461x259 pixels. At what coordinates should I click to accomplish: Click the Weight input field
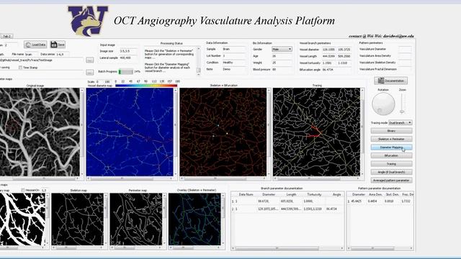tap(282, 63)
